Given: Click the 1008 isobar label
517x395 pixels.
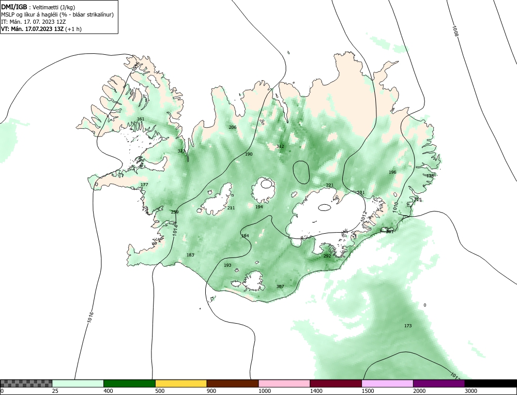Looking at the screenshot, I should (x=455, y=31).
